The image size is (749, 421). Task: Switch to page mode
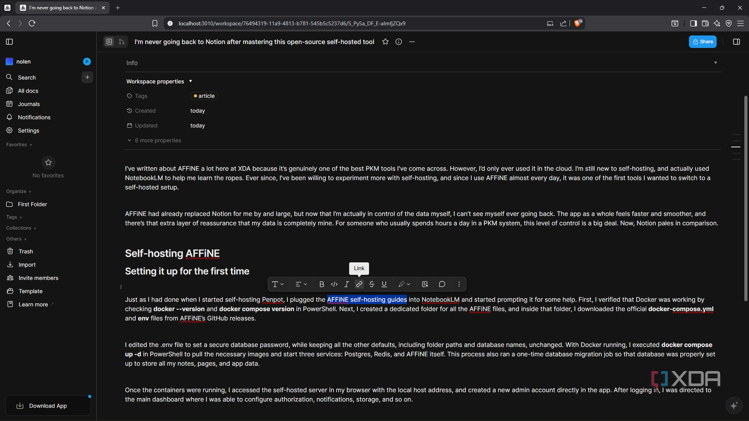(109, 42)
